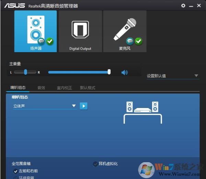Toggle the 左前和右前 checkbox

[x=15, y=171]
